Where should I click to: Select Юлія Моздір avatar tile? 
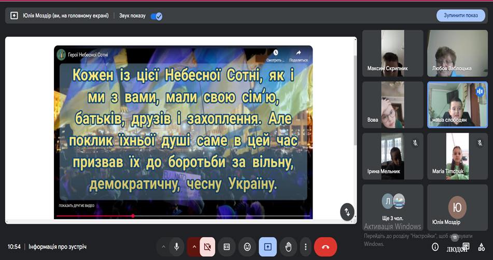tap(457, 208)
